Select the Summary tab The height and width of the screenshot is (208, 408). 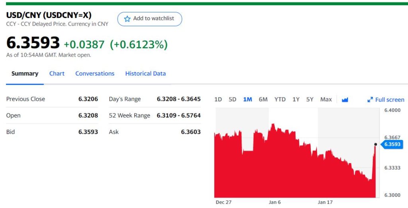click(x=25, y=74)
